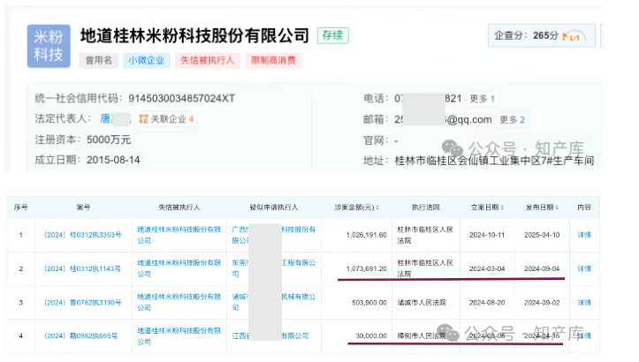Image resolution: width=639 pixels, height=362 pixels.
Task: Open case (2024)桂0312执3353号
Action: 83,233
